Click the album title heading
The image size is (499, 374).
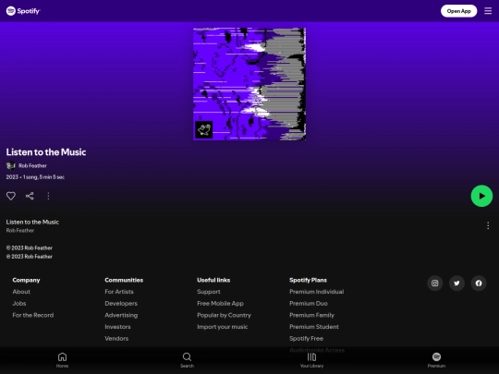46,152
